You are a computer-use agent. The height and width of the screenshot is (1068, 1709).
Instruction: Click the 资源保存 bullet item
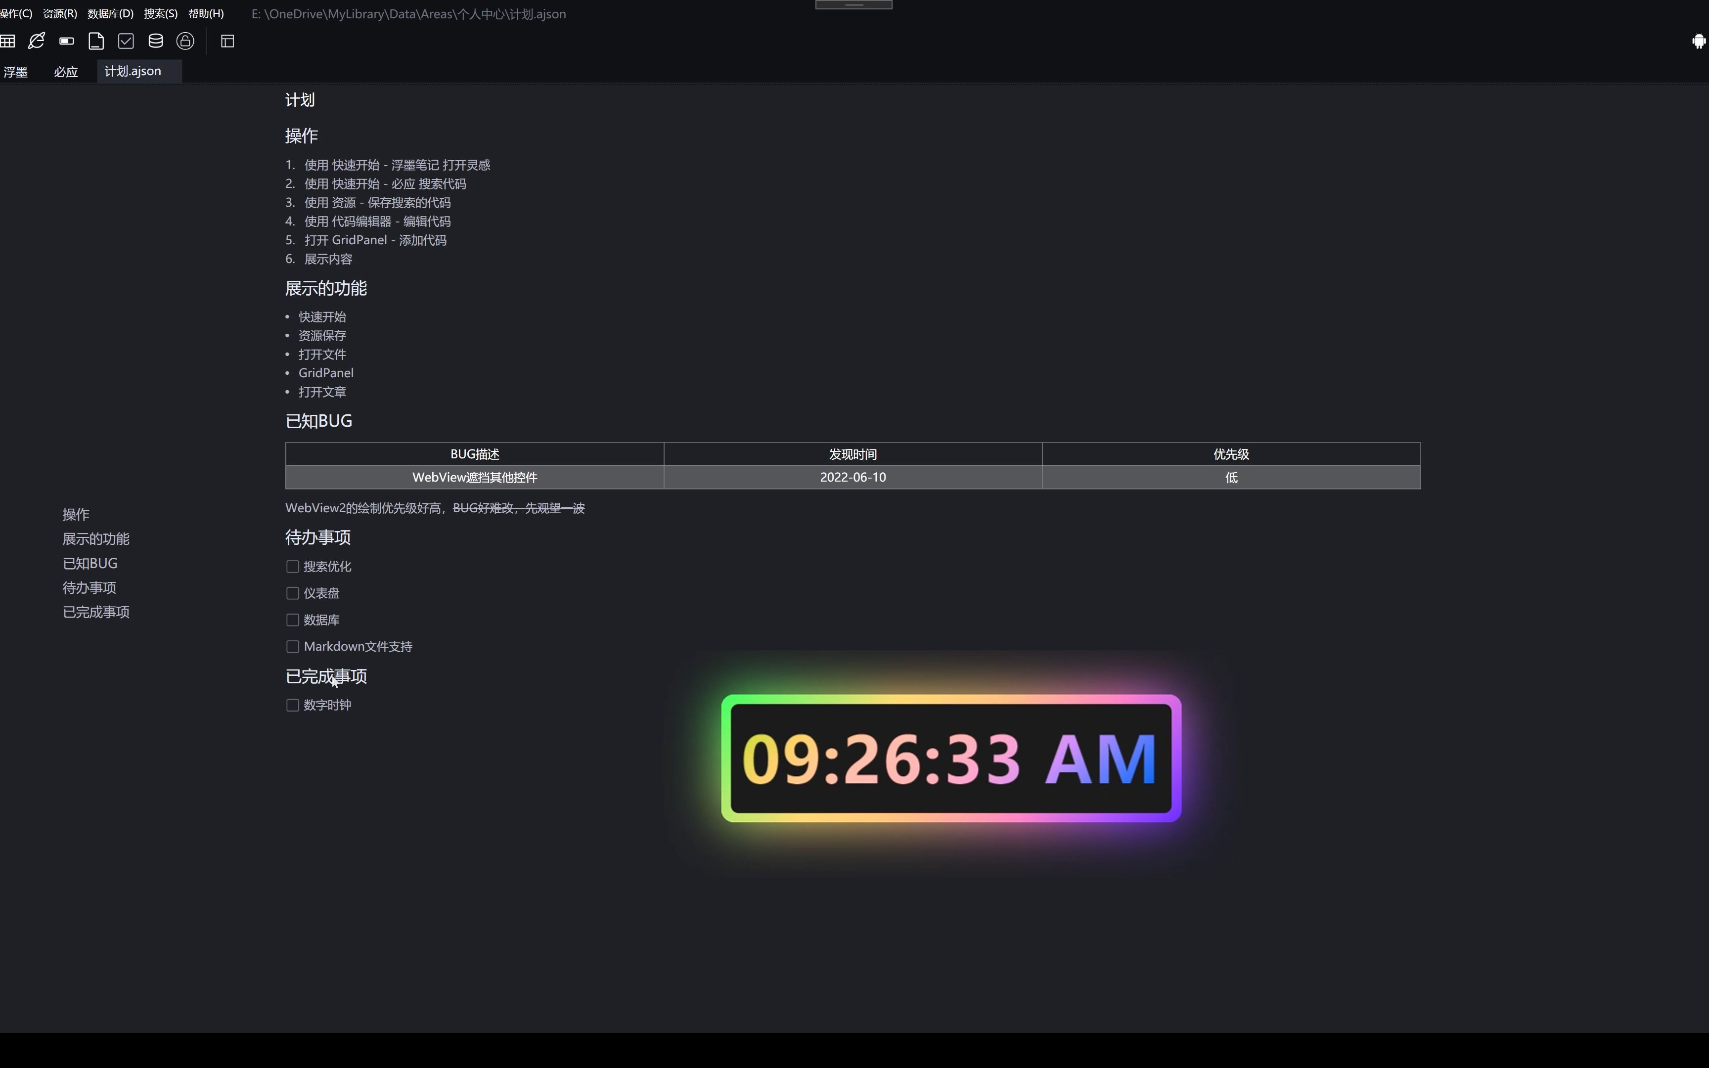click(x=322, y=336)
